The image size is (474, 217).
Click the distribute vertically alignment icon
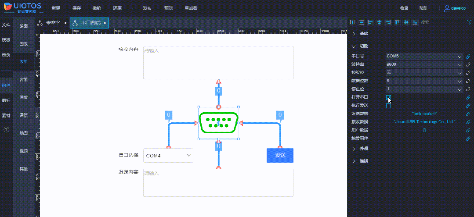[x=361, y=22]
